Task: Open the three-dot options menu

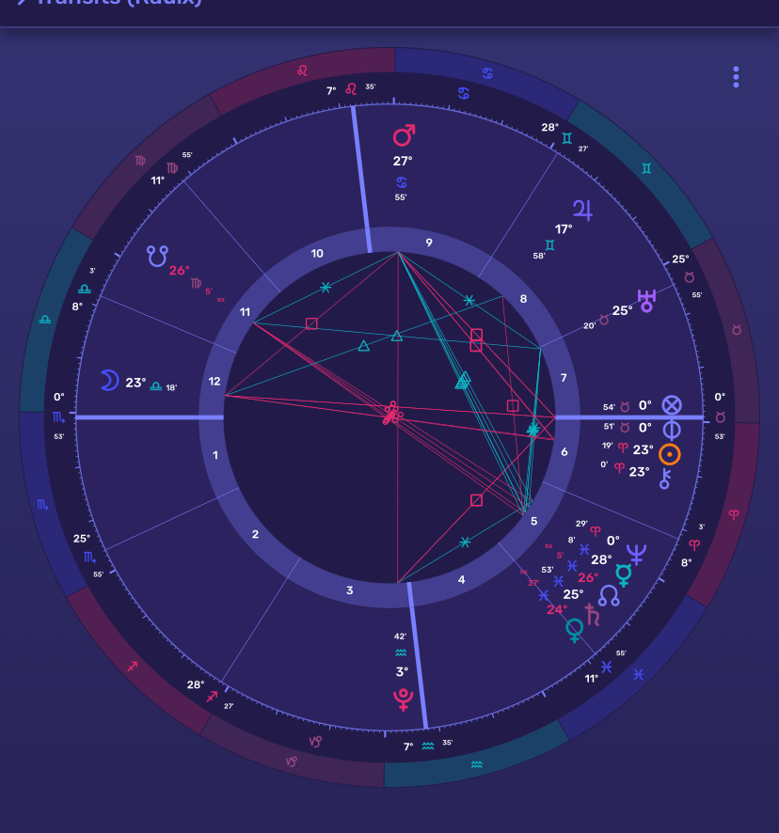Action: click(736, 77)
